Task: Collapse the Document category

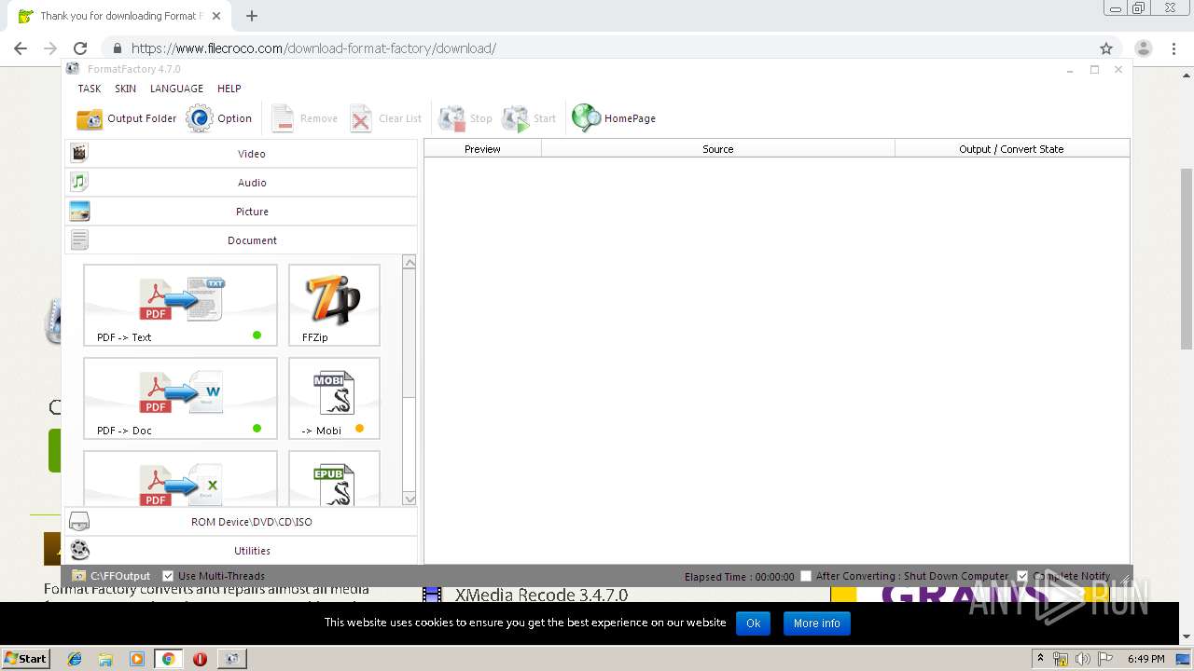Action: click(x=241, y=240)
